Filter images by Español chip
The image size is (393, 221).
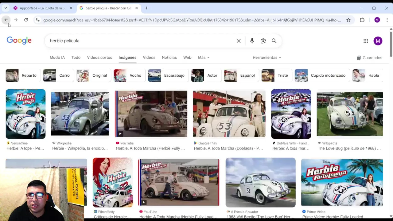coord(241,76)
